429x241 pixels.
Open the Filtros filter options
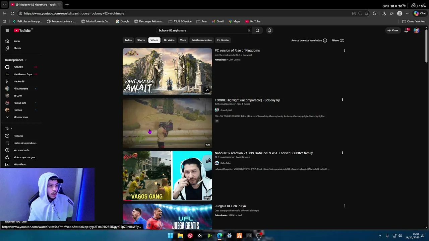tap(338, 40)
